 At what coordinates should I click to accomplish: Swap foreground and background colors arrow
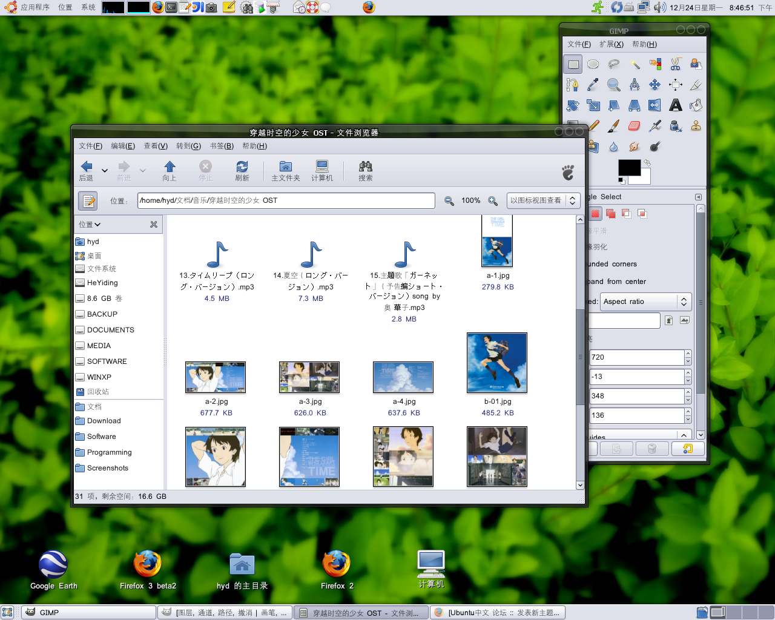coord(647,163)
